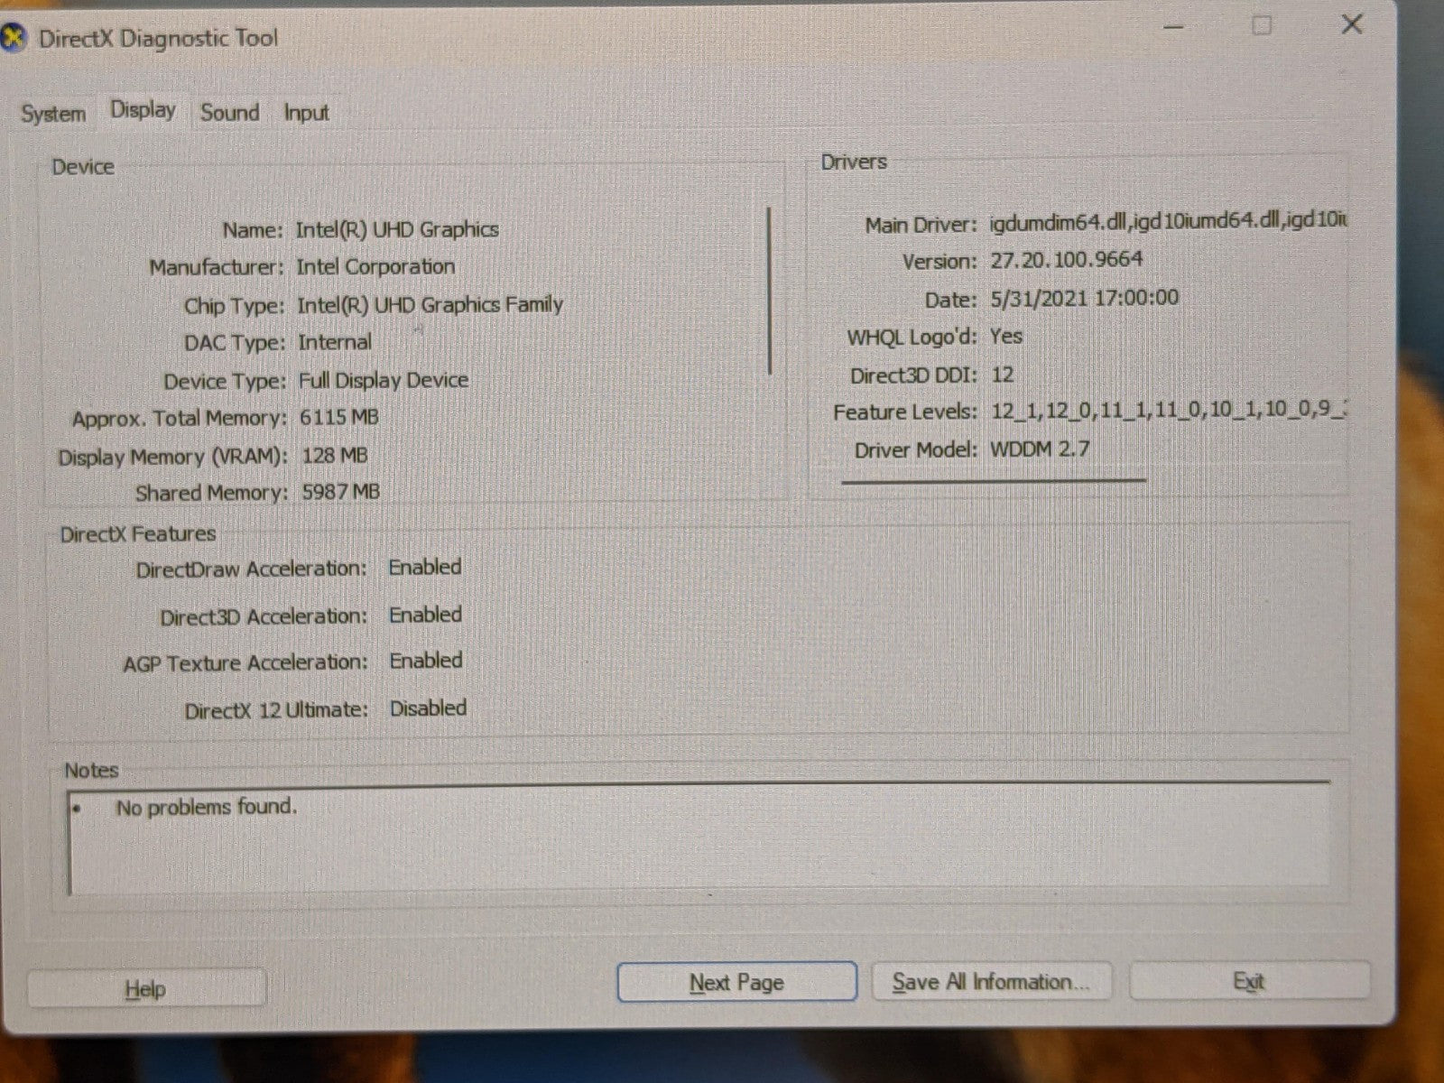Select the Display tab
The height and width of the screenshot is (1083, 1444).
tap(143, 110)
